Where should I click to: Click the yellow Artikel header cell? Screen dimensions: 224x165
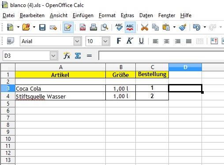pos(60,75)
